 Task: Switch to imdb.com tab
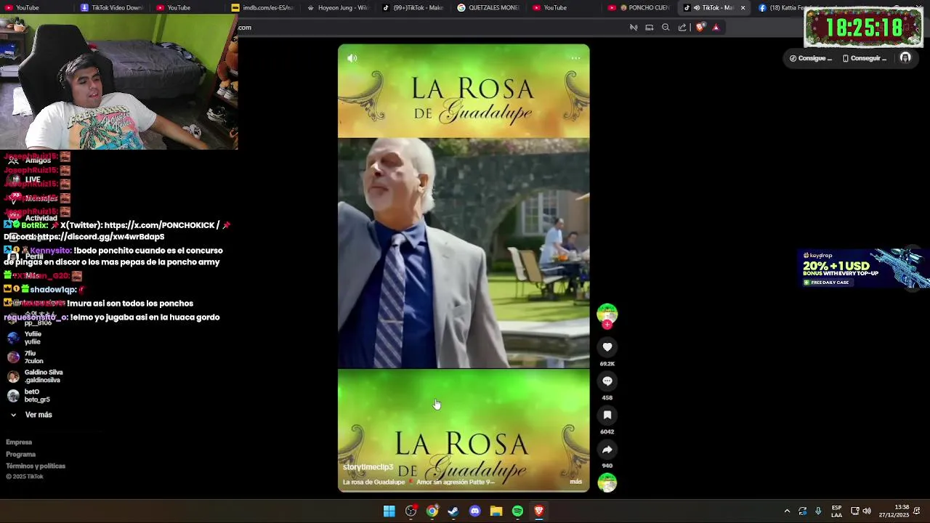point(263,8)
